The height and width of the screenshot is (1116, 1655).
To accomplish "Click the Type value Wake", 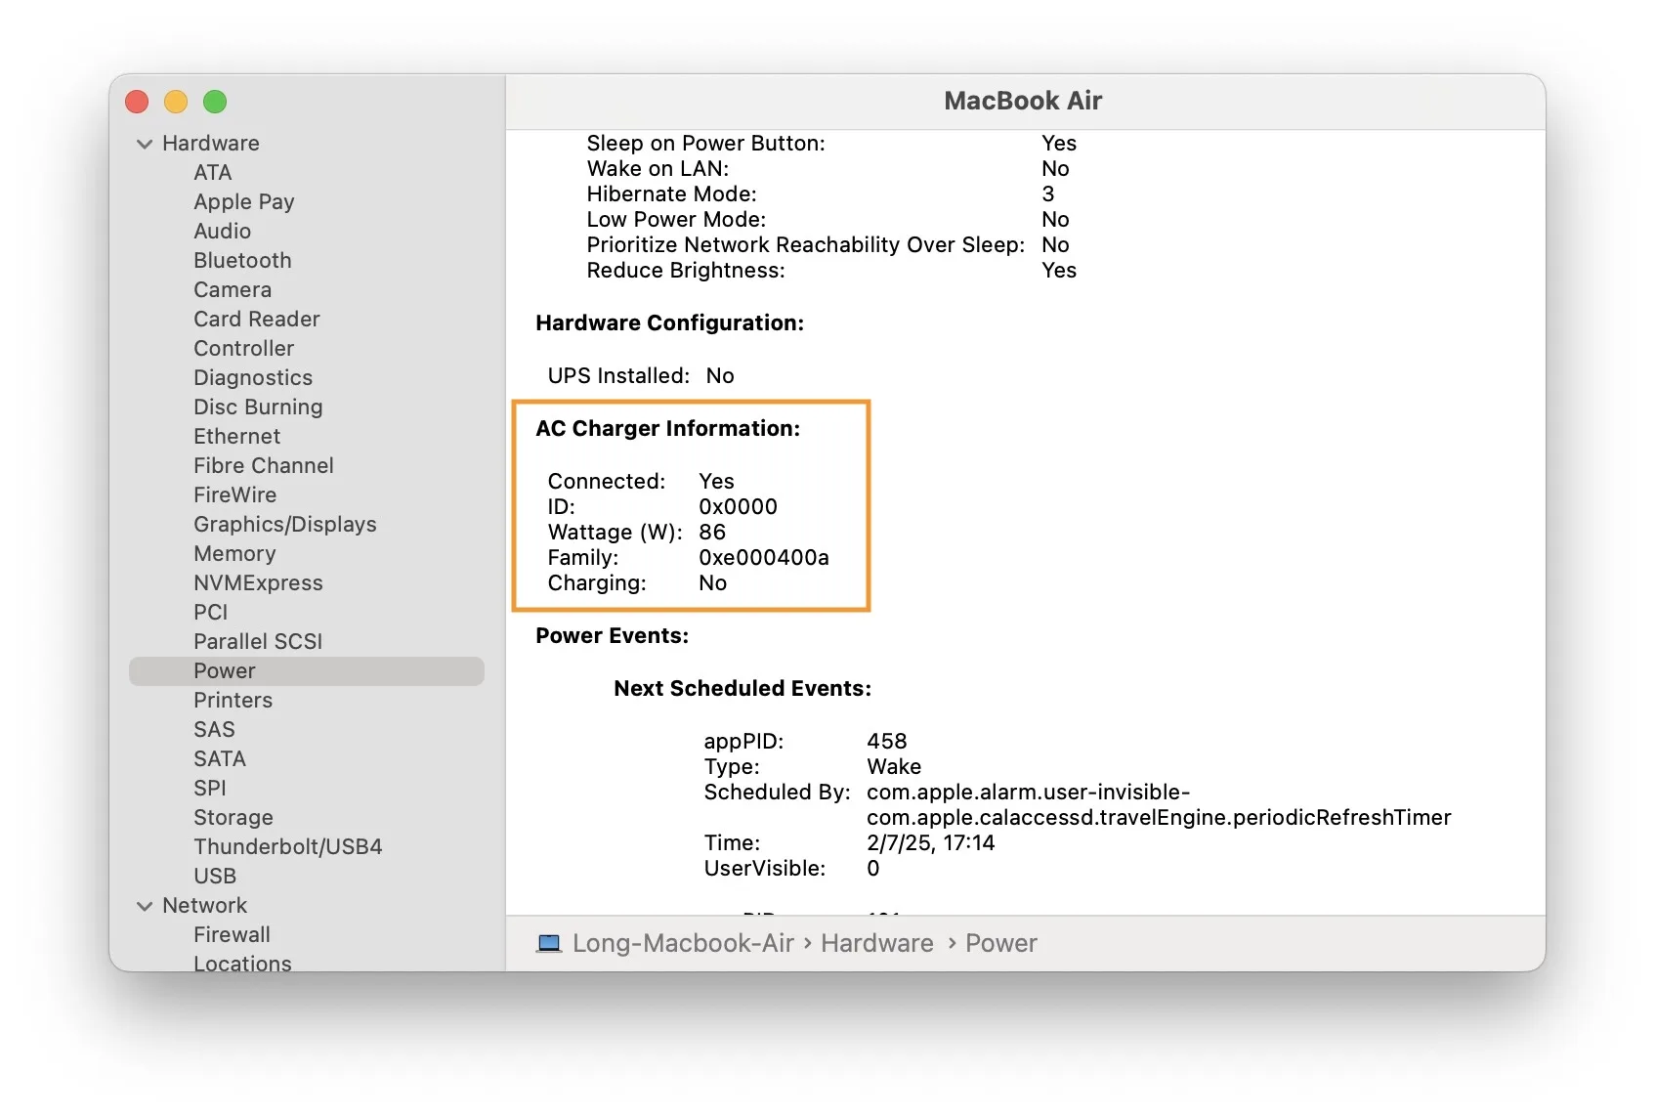I will 894,767.
